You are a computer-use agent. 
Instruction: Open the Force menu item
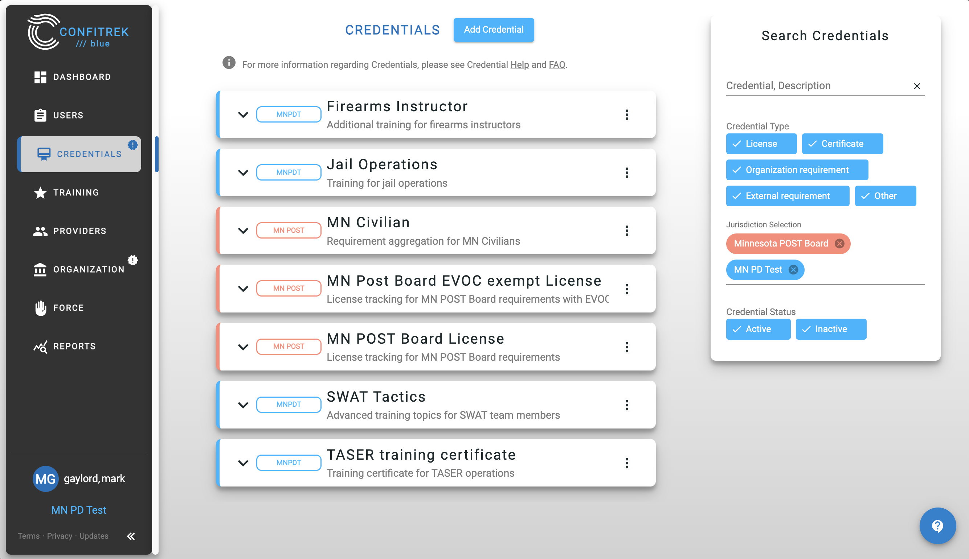(79, 308)
